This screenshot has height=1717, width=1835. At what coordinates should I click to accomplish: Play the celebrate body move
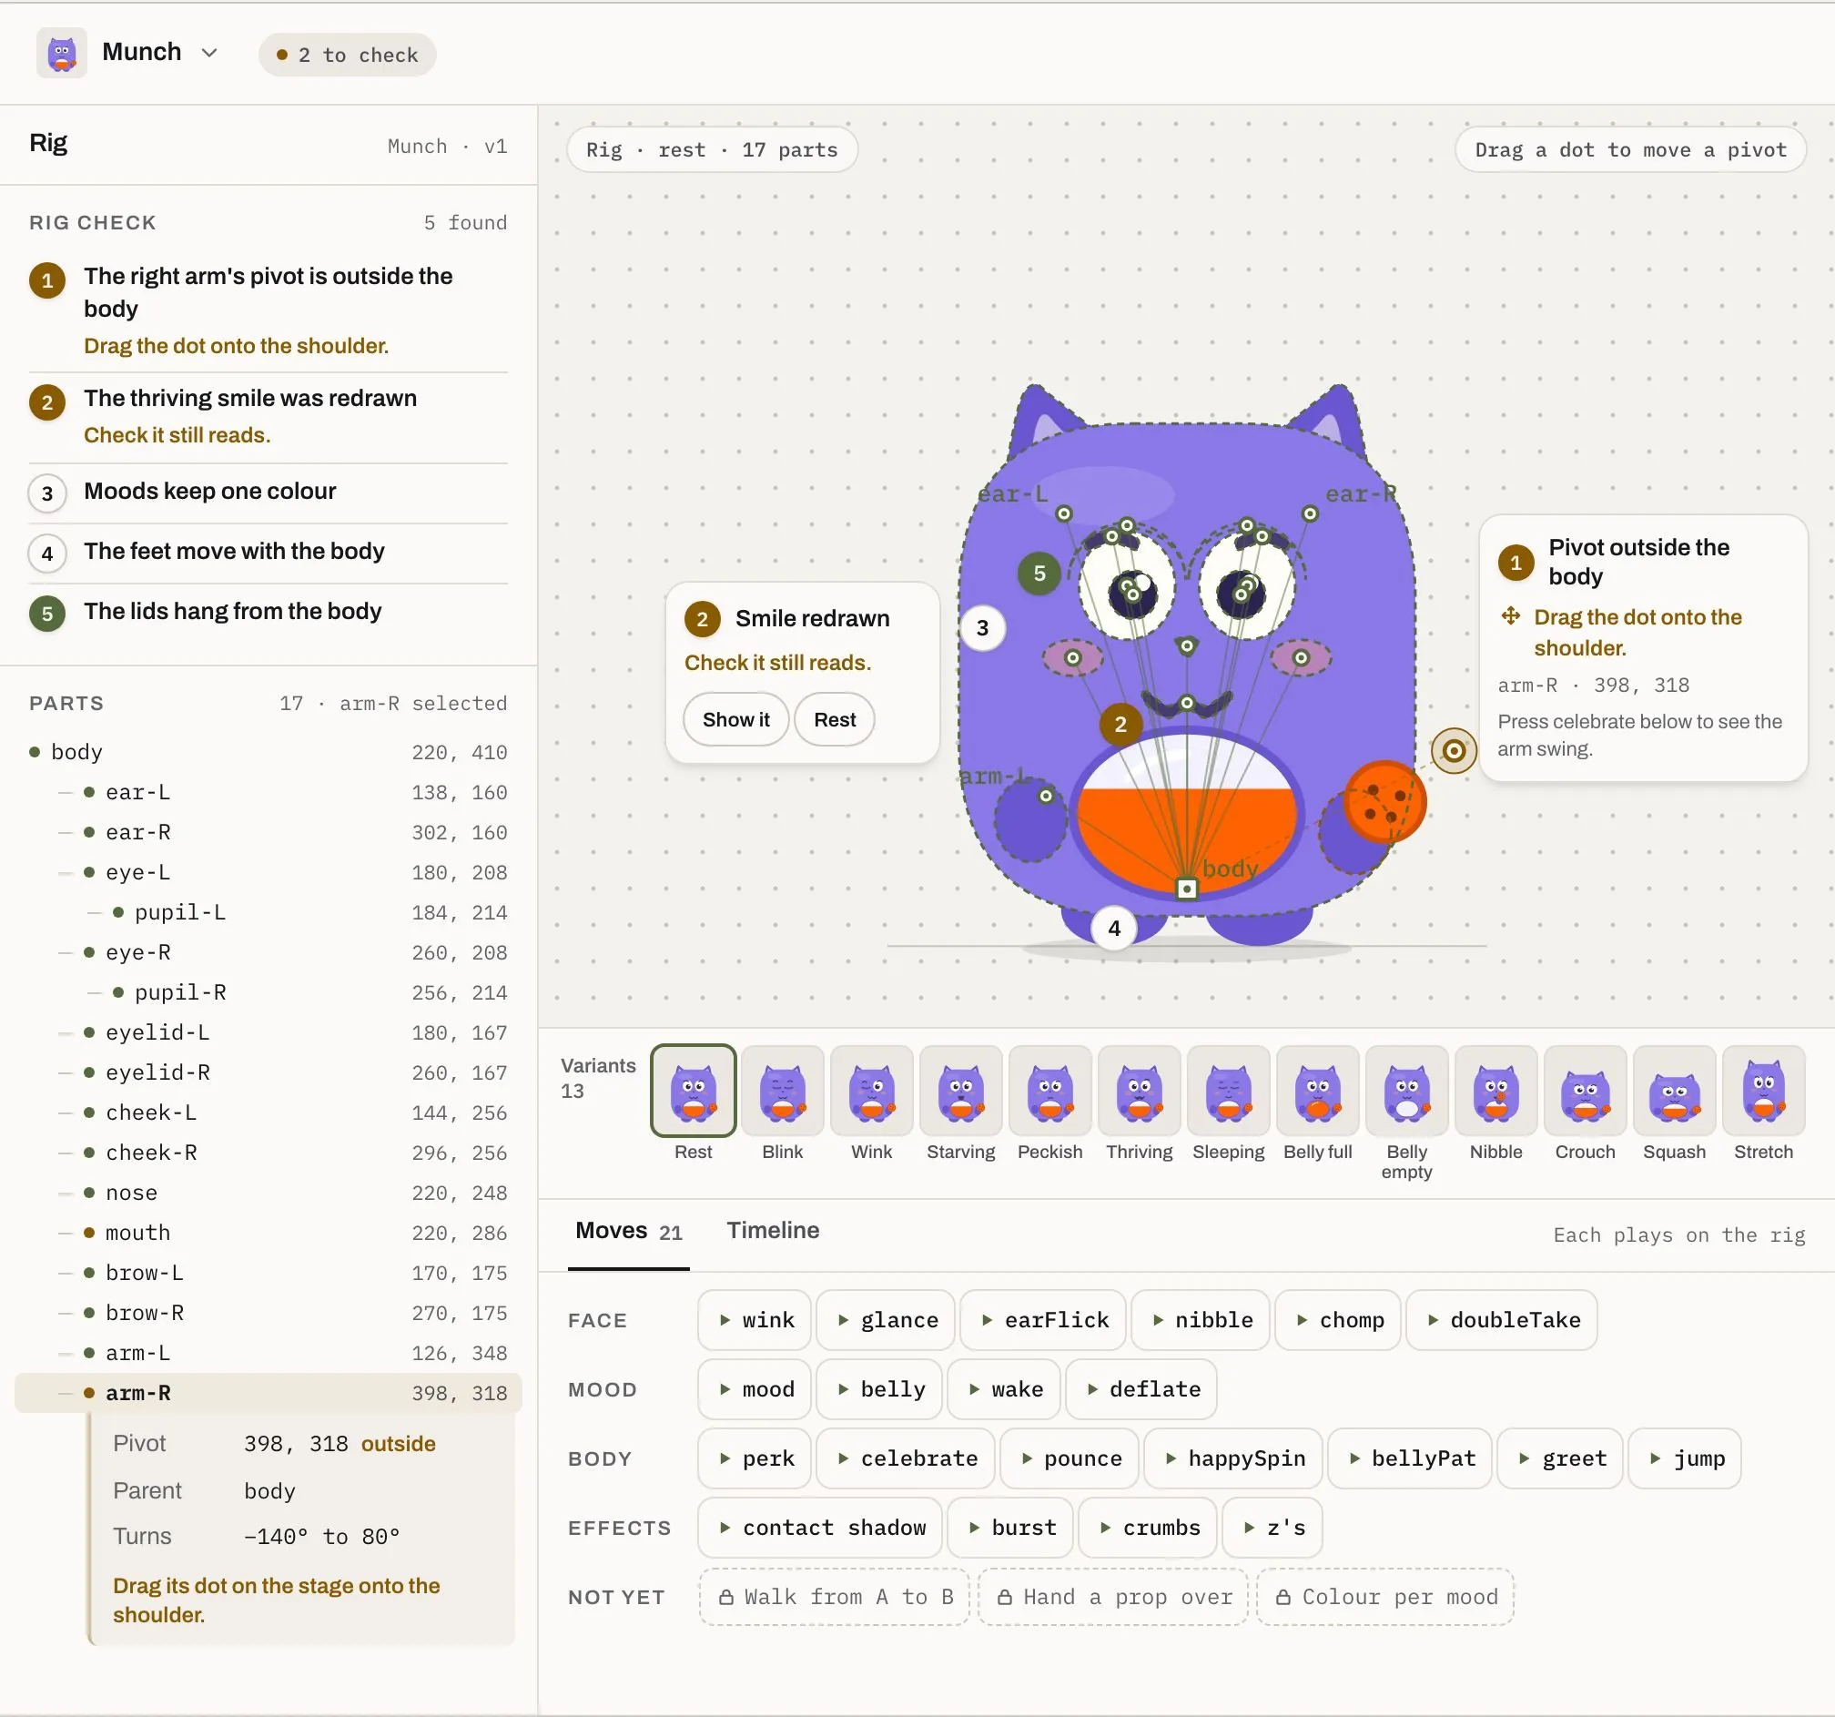(906, 1458)
